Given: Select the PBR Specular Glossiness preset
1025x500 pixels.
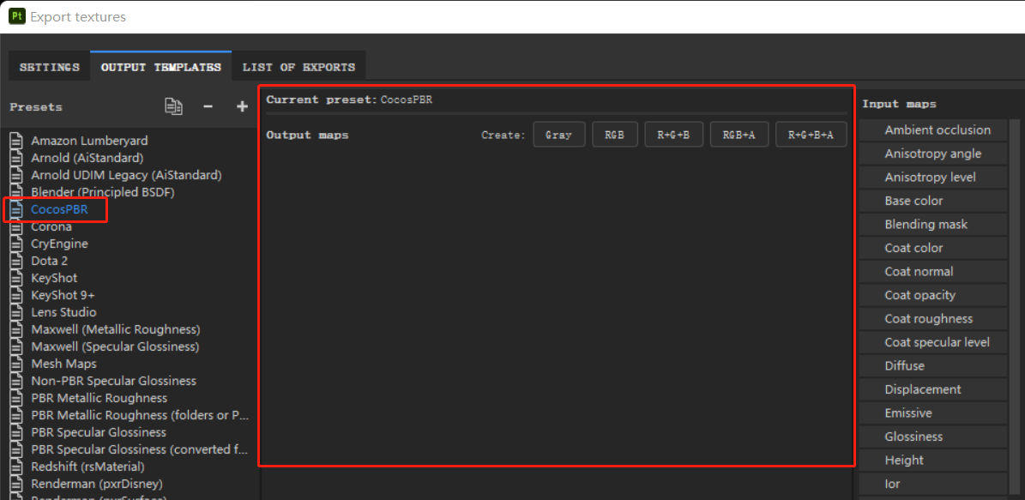Looking at the screenshot, I should 99,433.
